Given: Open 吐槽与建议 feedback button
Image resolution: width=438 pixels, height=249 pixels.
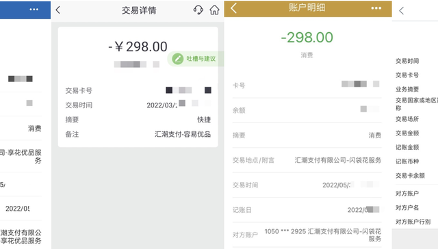Looking at the screenshot, I should click(196, 59).
